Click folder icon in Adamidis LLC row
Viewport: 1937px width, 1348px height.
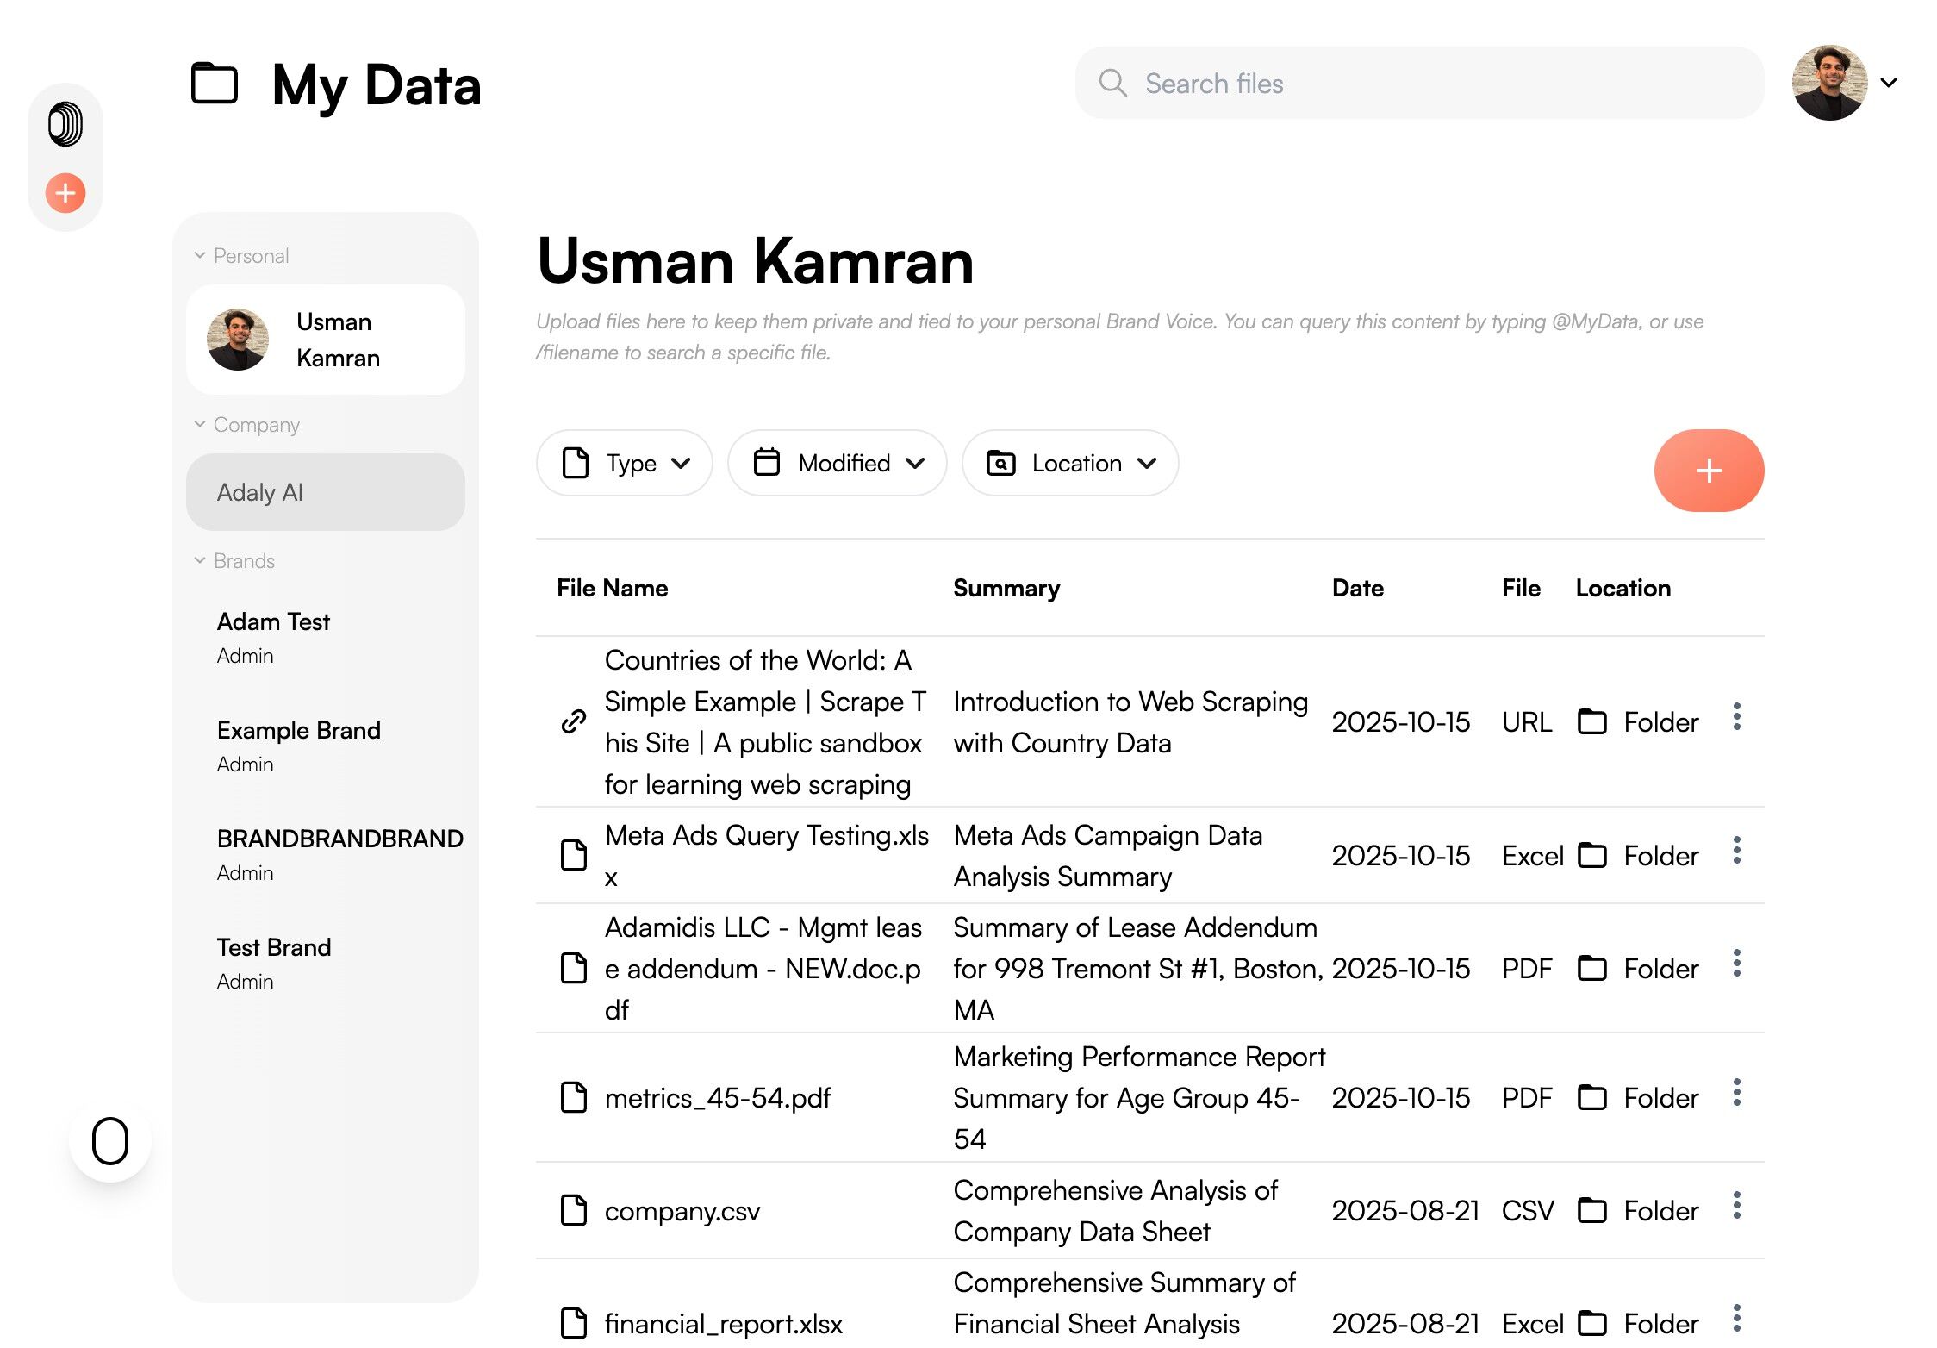pyautogui.click(x=1591, y=968)
